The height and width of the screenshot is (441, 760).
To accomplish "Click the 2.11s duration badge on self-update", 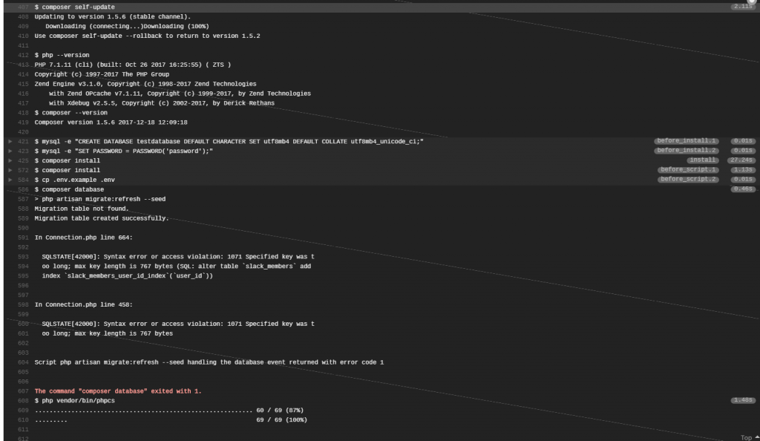I will [x=743, y=7].
